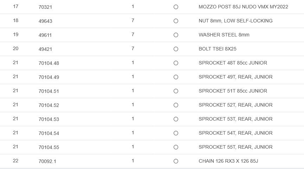The image size is (304, 169).
Task: Select the SPROCKET 54T radio button
Action: pos(176,133)
